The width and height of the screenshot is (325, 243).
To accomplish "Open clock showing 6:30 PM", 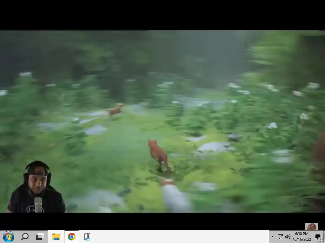I will tap(302, 237).
